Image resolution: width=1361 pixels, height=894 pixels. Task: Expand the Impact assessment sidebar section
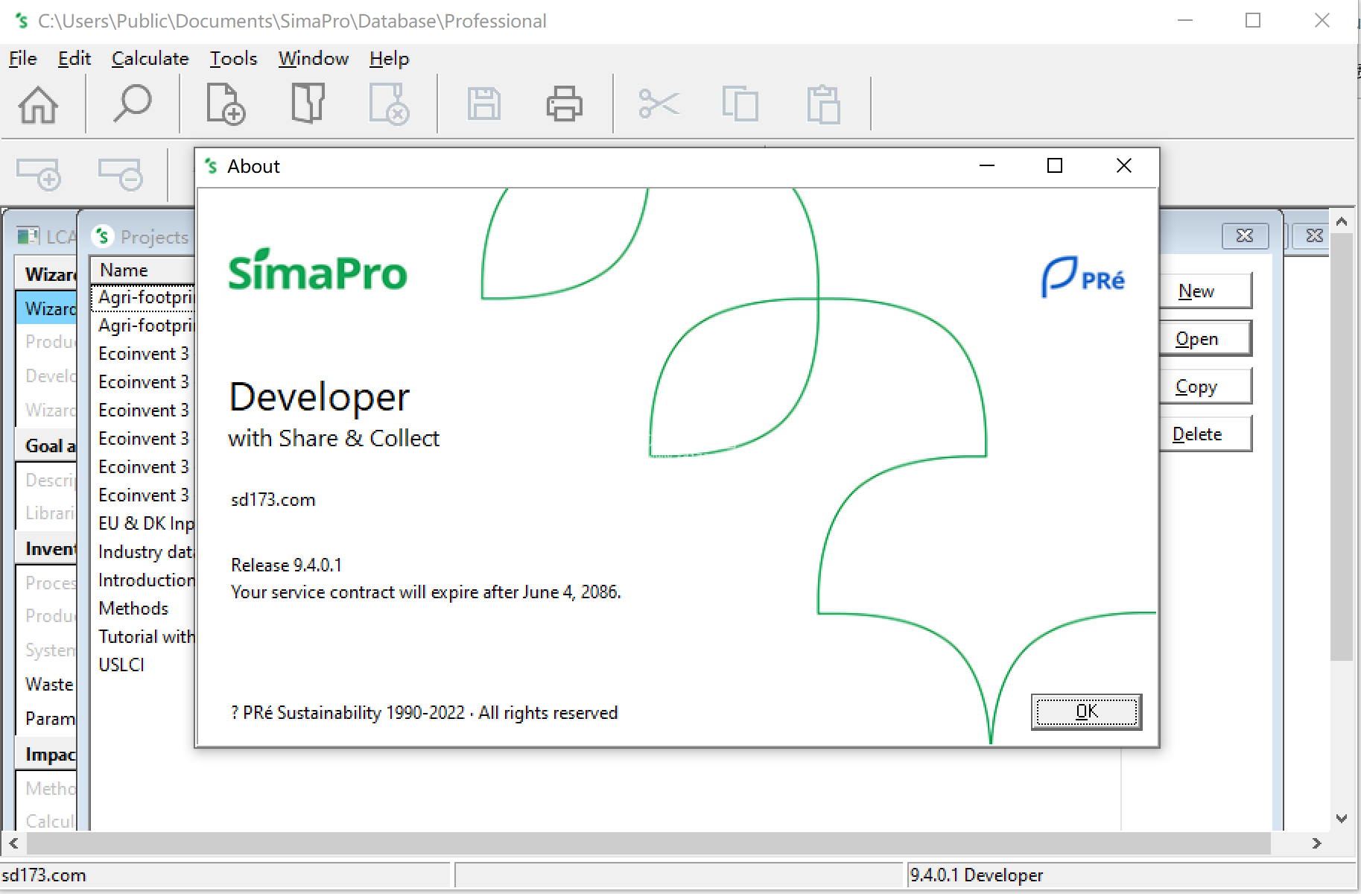click(48, 754)
